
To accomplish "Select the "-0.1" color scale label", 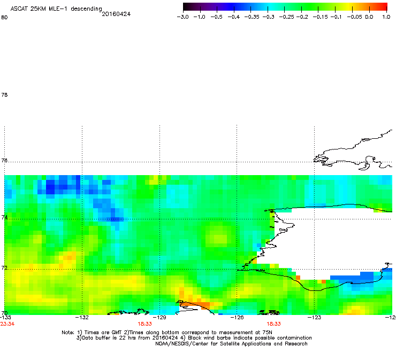I will 336,17.
